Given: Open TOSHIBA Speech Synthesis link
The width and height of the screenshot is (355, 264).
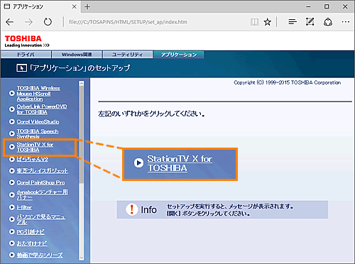Looking at the screenshot, I should [38, 133].
